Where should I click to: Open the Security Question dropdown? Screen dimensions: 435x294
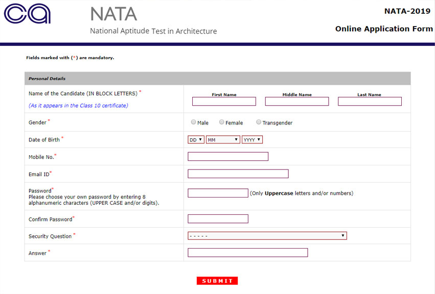point(267,235)
